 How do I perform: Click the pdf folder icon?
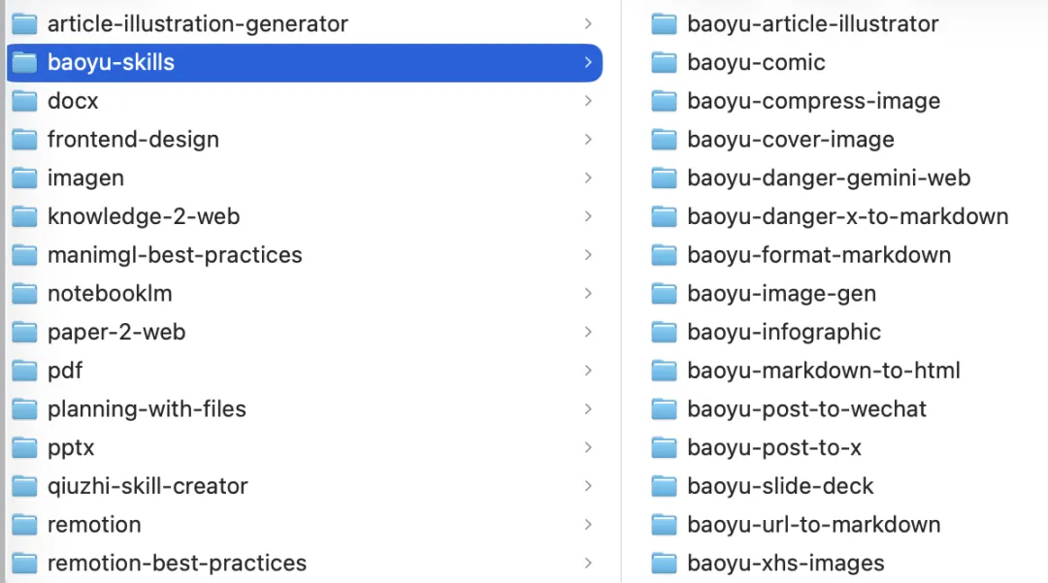(24, 371)
